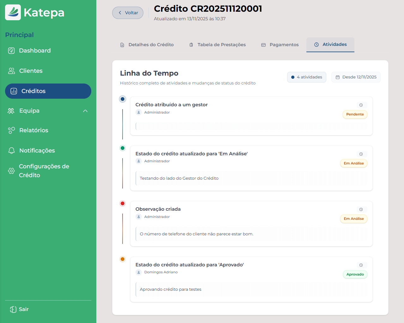
Task: Click the Créditos chart icon
Action: click(x=14, y=91)
